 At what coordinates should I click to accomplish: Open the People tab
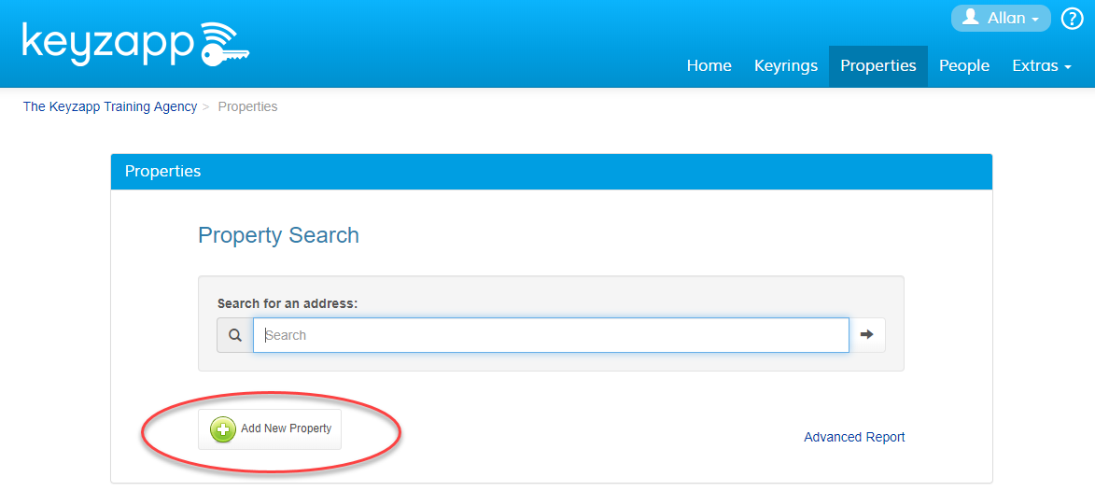tap(963, 66)
